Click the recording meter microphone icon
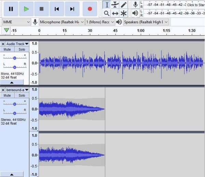Viewport: 205px width, 177px height. (135, 4)
